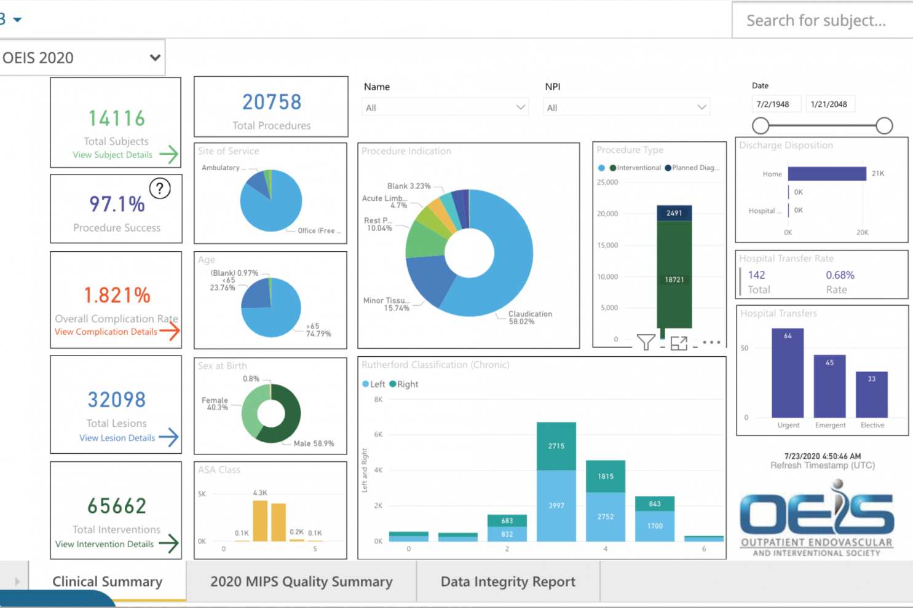Click the left handle of the Date slider

pyautogui.click(x=761, y=126)
